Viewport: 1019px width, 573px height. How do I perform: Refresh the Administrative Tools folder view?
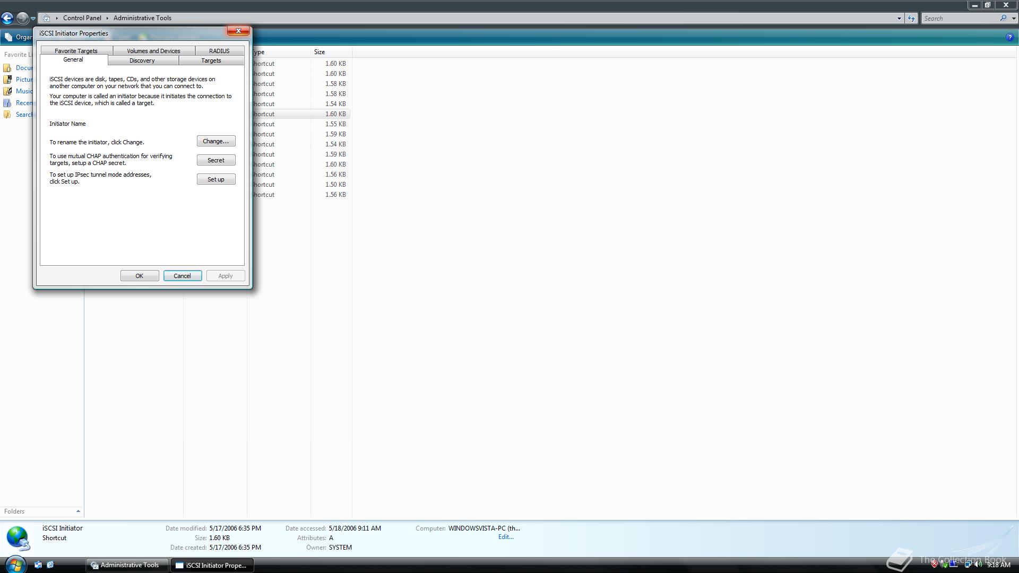point(911,19)
